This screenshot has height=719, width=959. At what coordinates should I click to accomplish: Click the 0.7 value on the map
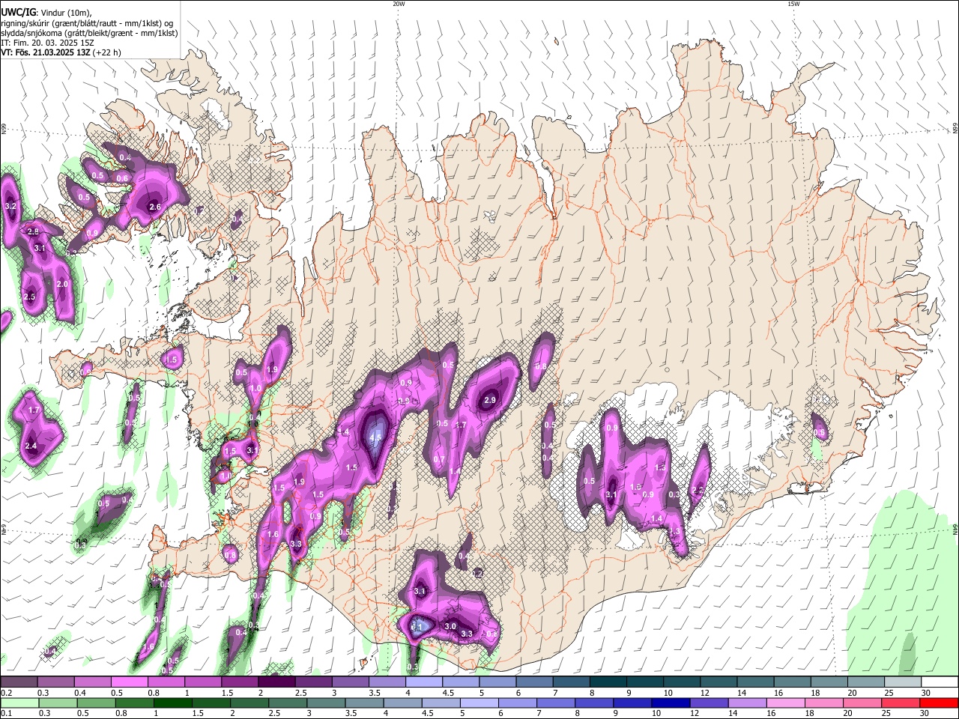[439, 460]
